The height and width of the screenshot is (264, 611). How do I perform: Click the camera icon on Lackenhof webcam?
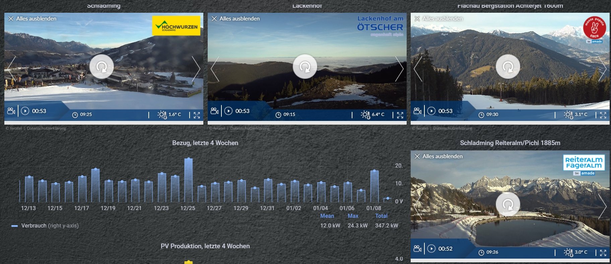coord(214,111)
